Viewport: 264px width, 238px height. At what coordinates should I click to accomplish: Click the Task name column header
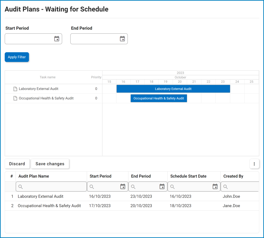(x=48, y=77)
